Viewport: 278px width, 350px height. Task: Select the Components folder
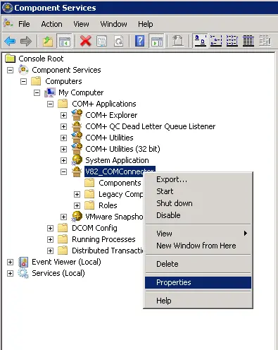pos(120,183)
